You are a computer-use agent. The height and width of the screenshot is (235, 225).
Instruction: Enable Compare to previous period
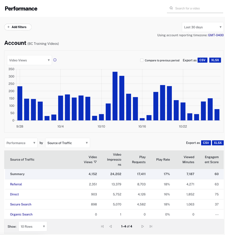142,60
